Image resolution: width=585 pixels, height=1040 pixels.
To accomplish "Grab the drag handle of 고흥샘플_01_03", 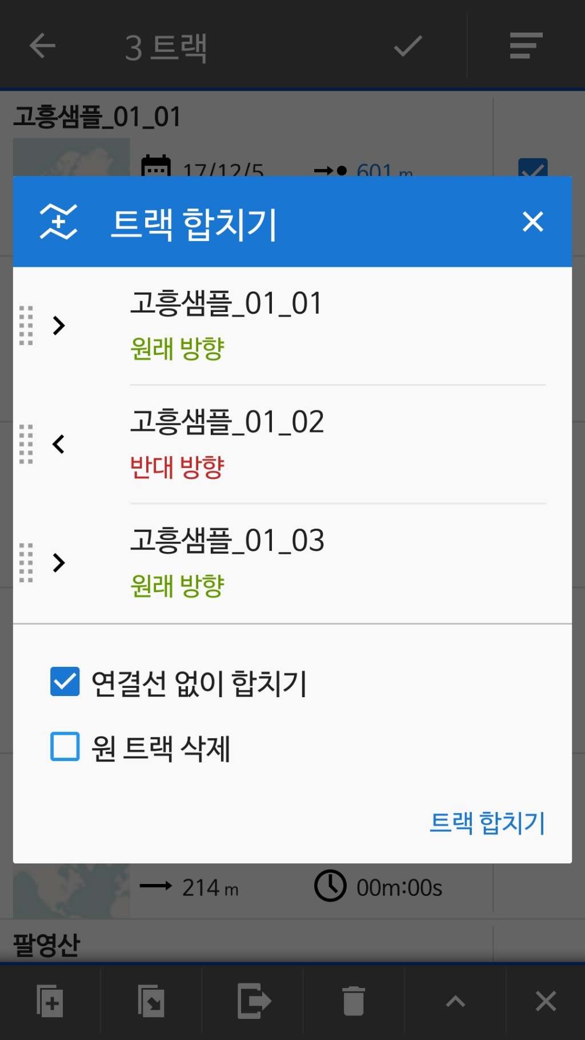I will [x=26, y=563].
